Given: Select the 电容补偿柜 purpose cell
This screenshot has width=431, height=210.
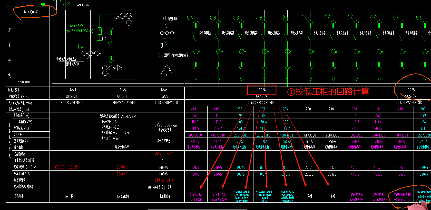Looking at the screenshot, I should pyautogui.click(x=165, y=196).
